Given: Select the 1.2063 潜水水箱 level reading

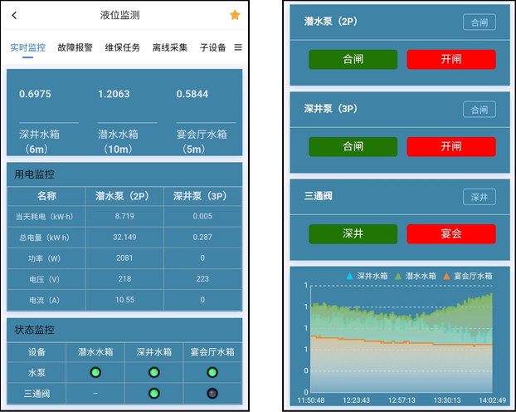Looking at the screenshot, I should [114, 94].
